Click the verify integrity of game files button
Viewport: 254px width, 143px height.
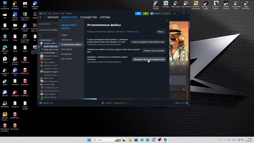point(149,59)
